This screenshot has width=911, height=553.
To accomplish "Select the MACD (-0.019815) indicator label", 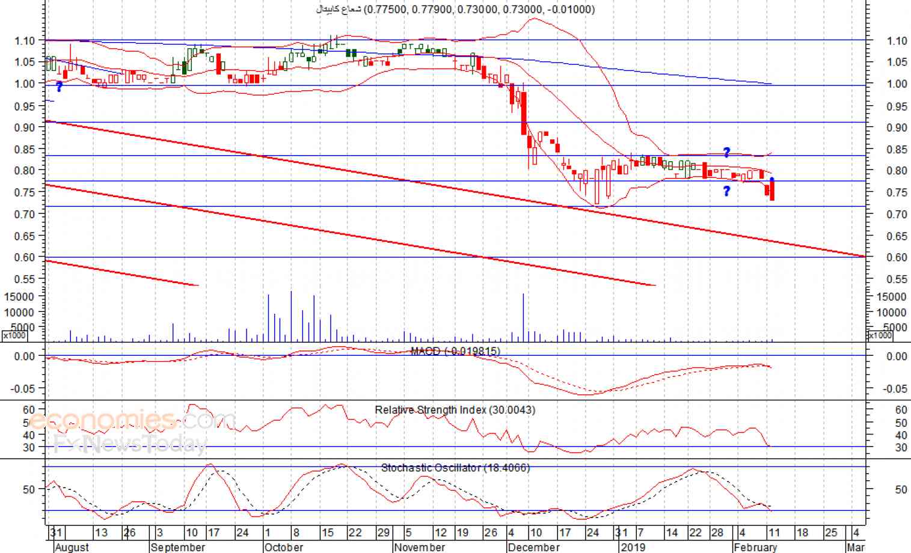I will coord(455,351).
